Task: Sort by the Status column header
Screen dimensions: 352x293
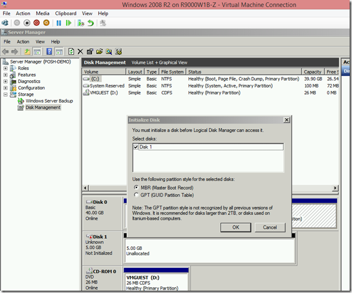Action: click(x=244, y=72)
